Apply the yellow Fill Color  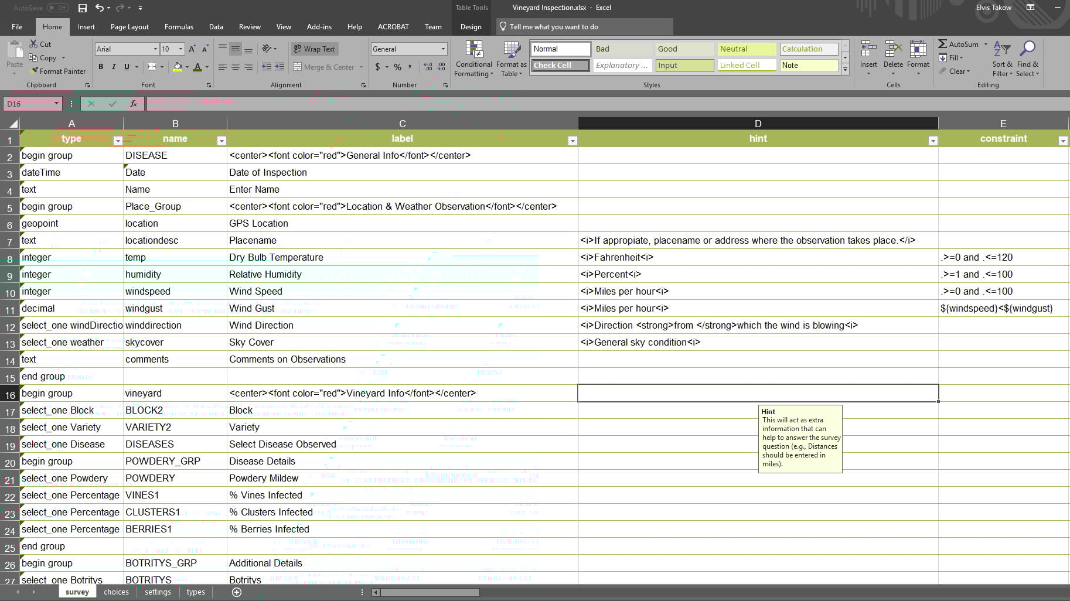point(178,67)
